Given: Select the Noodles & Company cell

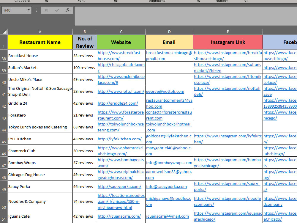Looking at the screenshot, I should tap(40, 201).
